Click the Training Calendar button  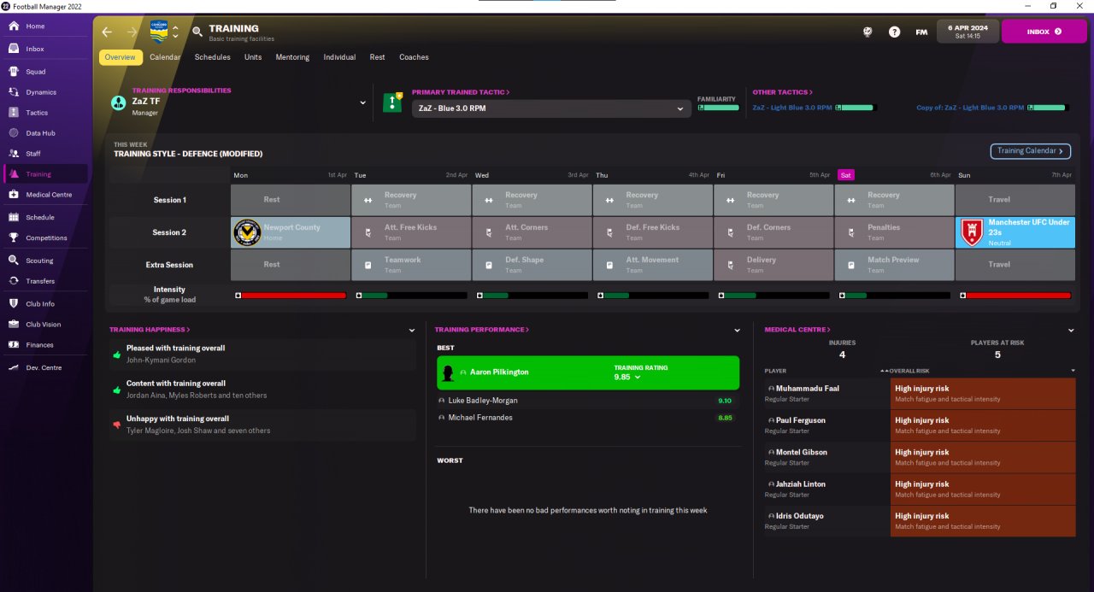(x=1030, y=151)
